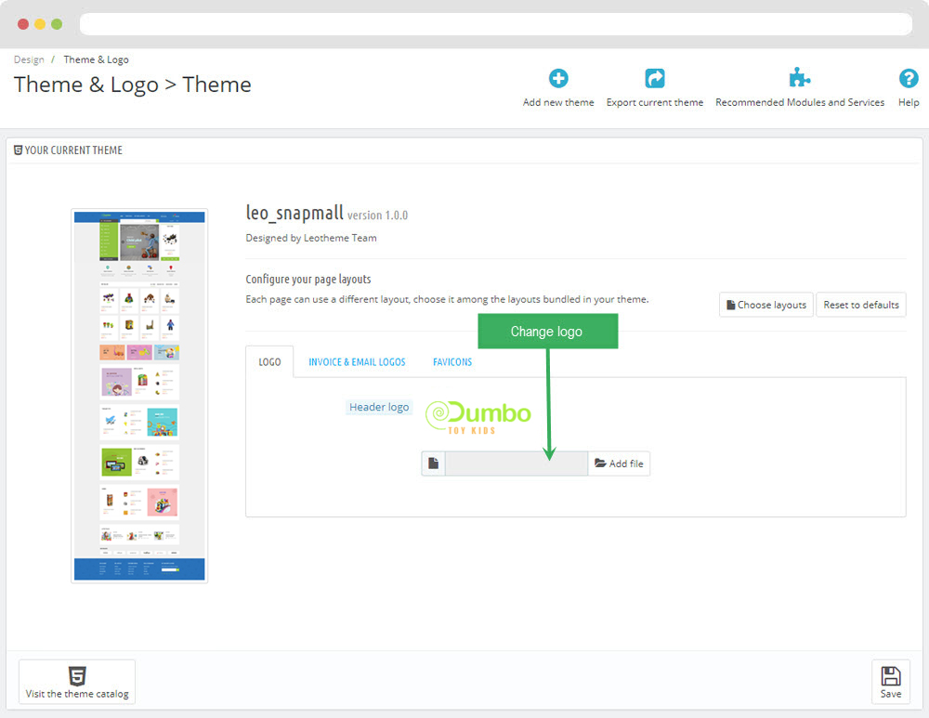Click the Design breadcrumb link

click(29, 59)
